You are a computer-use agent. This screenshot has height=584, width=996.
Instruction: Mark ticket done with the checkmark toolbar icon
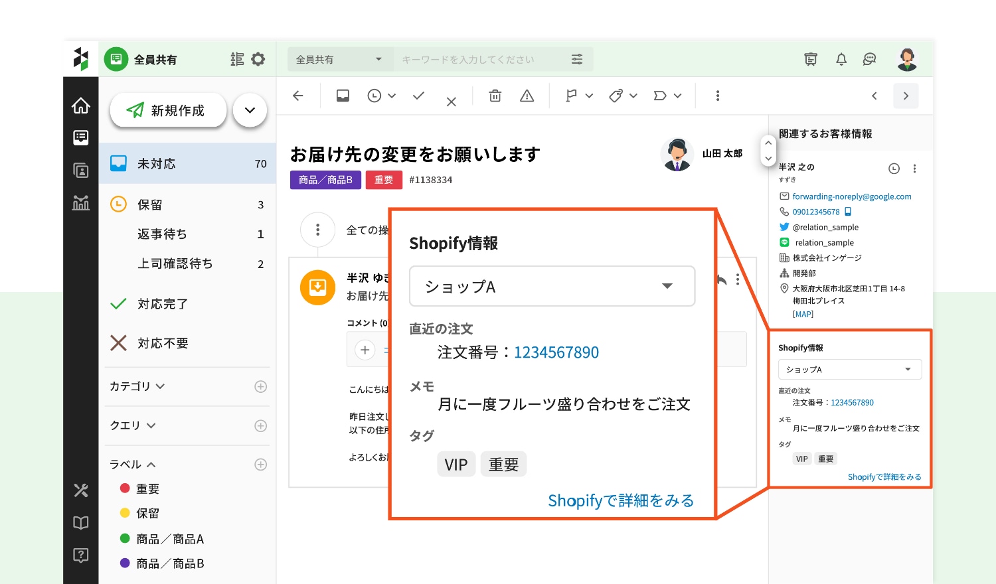tap(418, 96)
